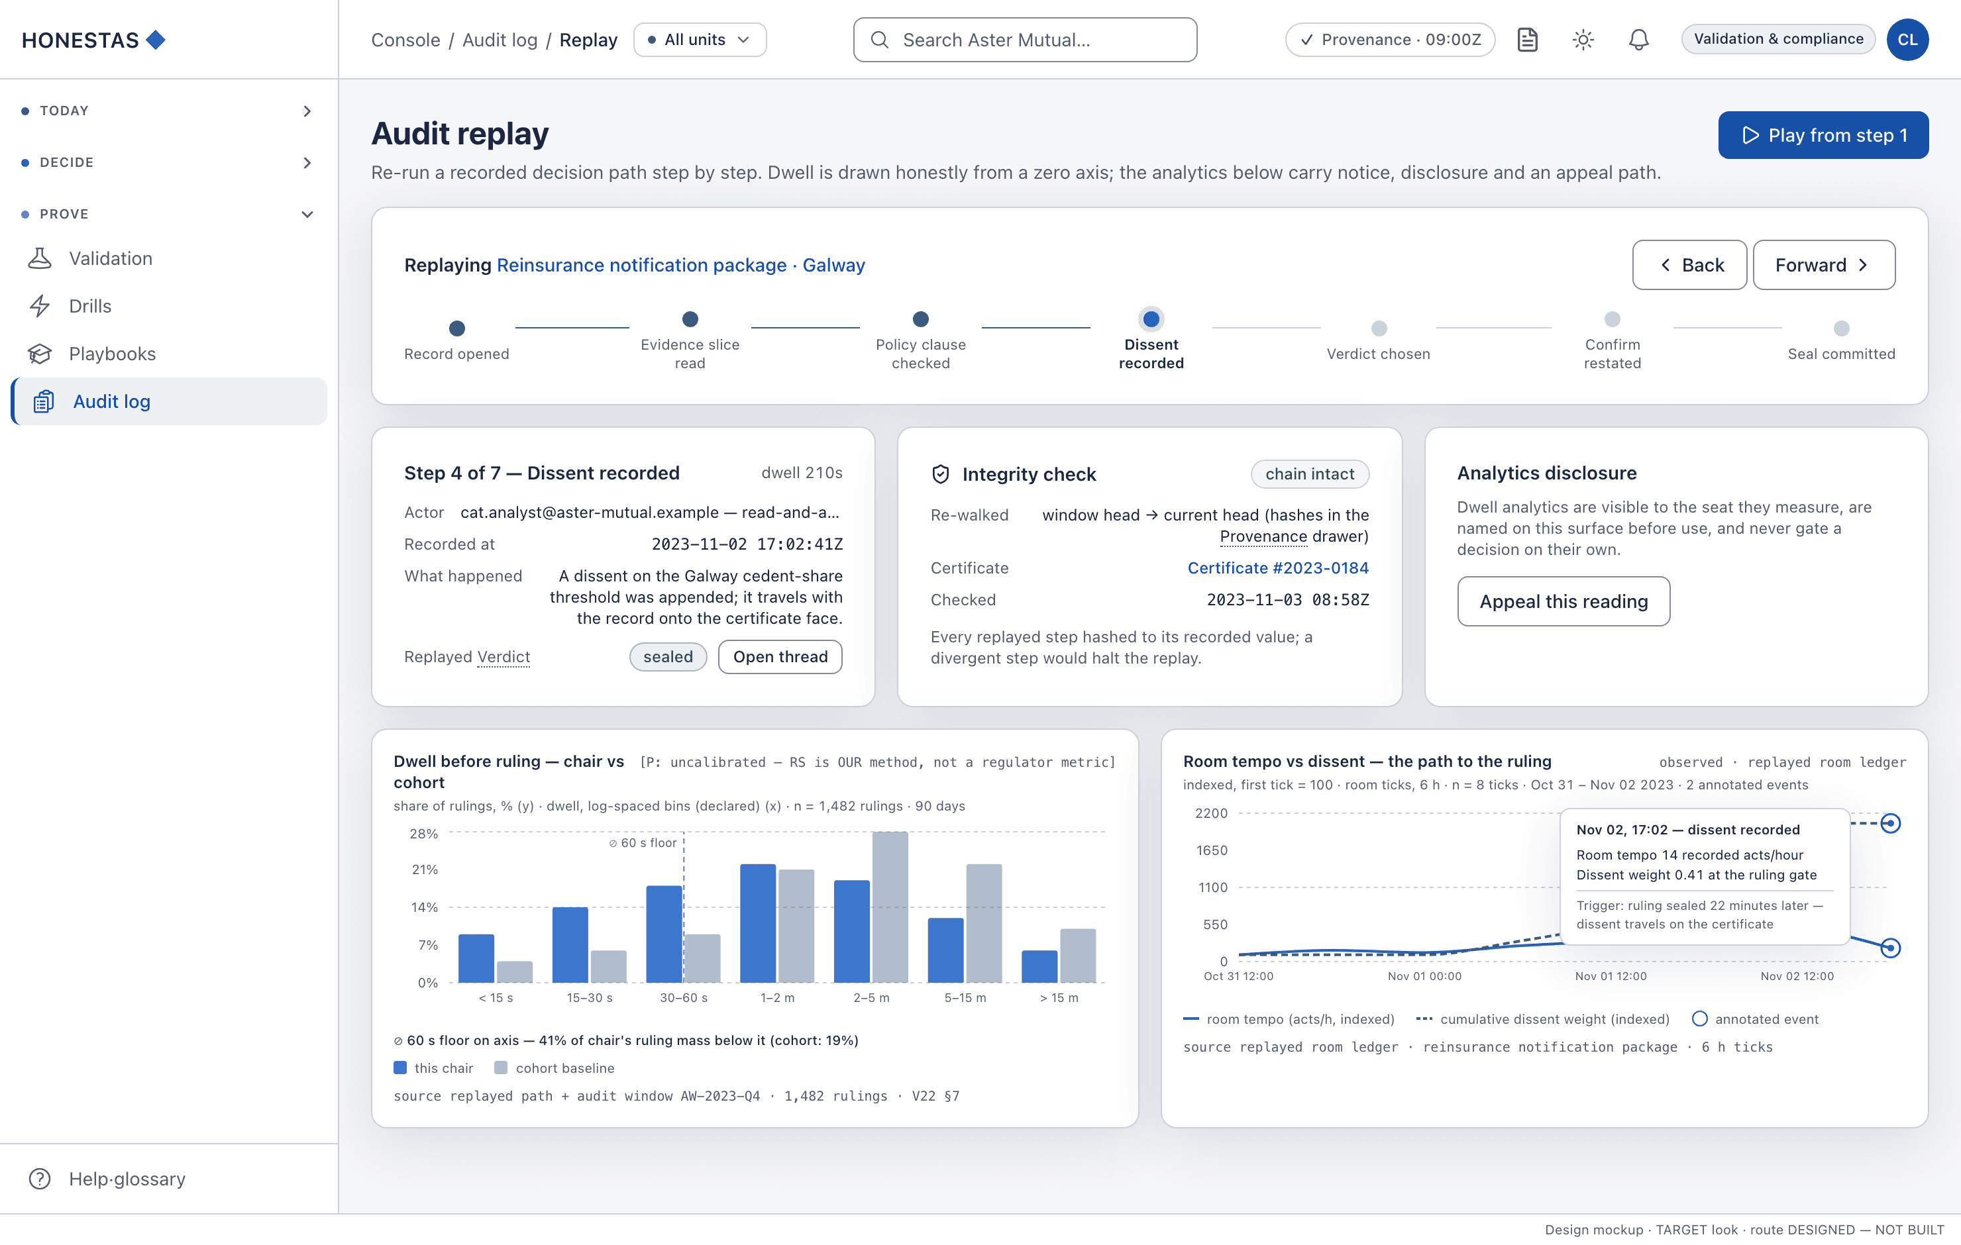Collapse the PROVE sidebar section

pyautogui.click(x=168, y=214)
